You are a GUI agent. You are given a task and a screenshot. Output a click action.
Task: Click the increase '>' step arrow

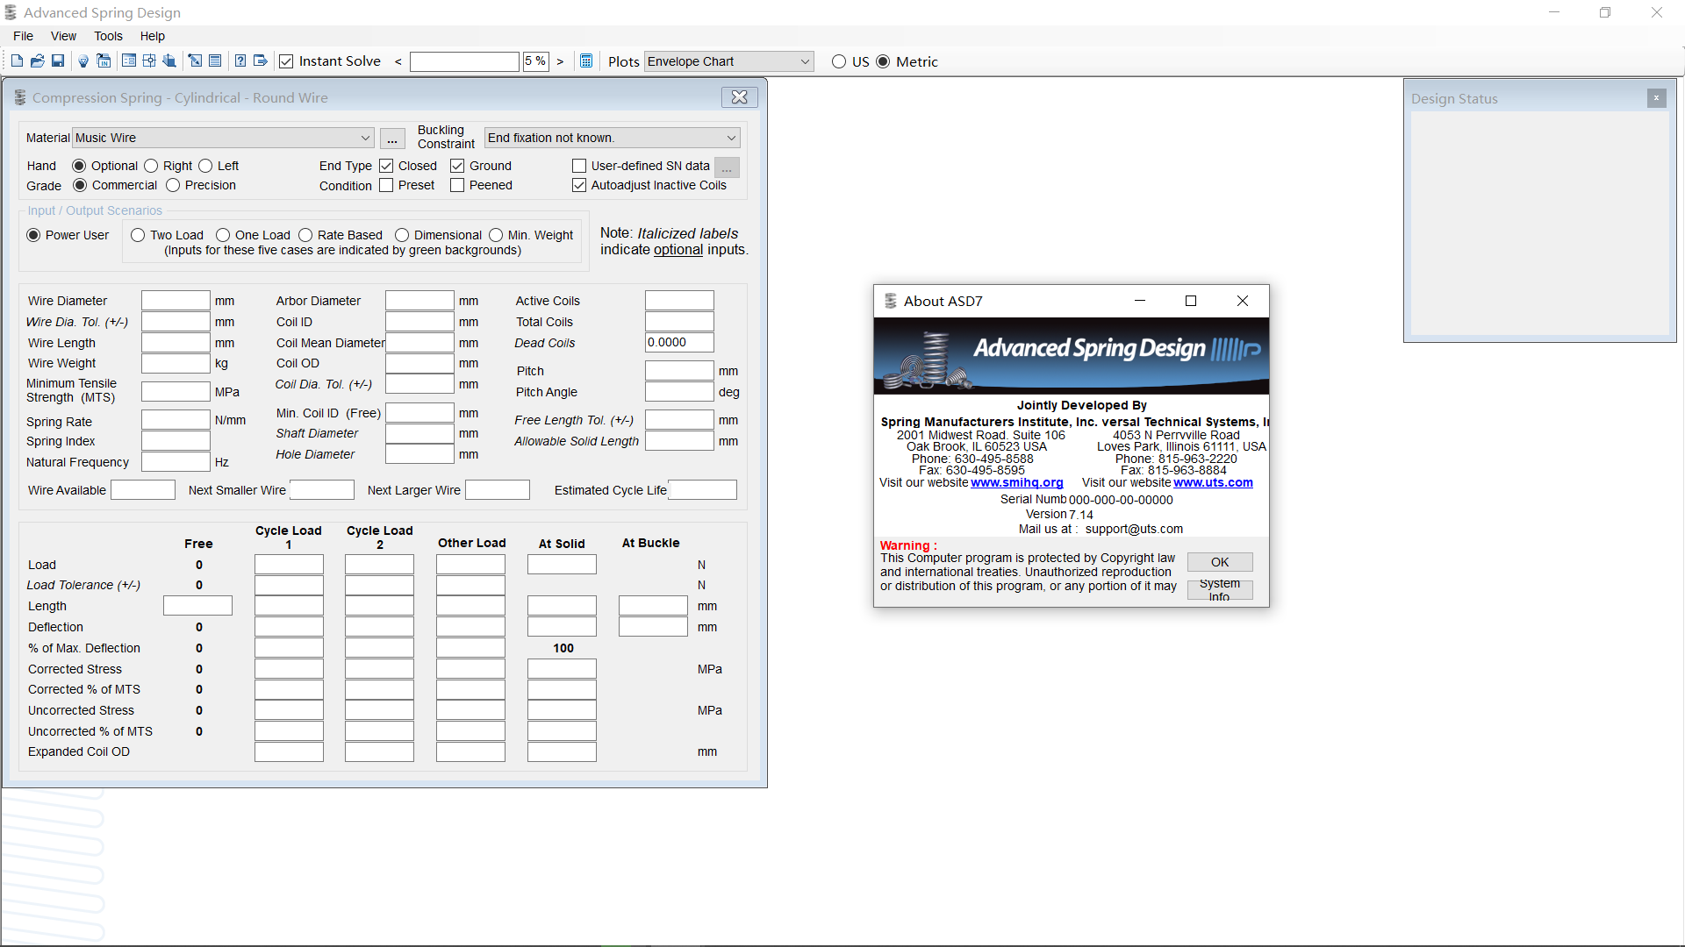(560, 61)
